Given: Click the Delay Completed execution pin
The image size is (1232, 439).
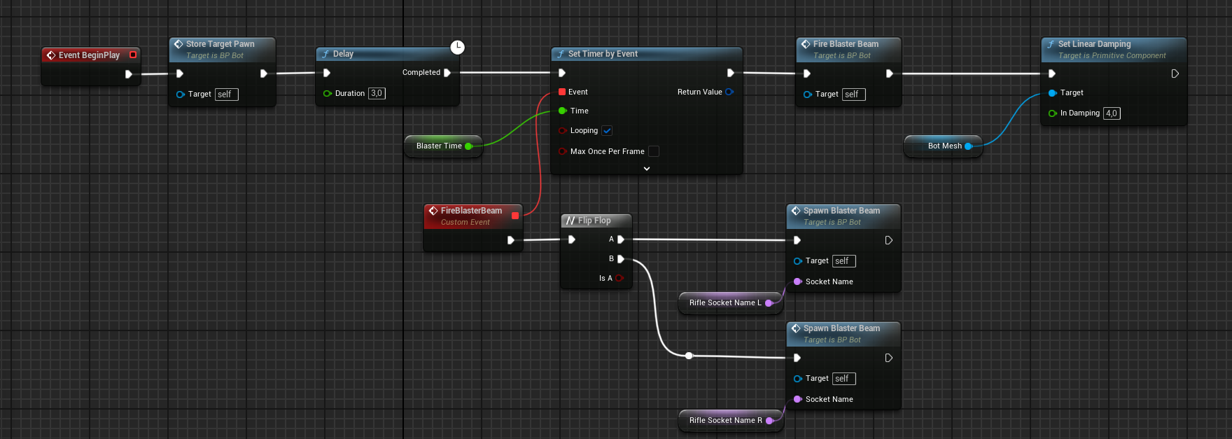Looking at the screenshot, I should [x=447, y=73].
